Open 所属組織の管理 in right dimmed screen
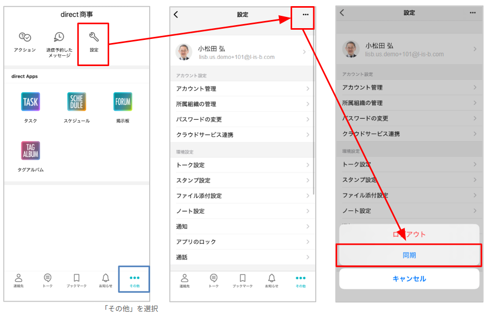Screen dimensions: 491x321 tap(410, 102)
